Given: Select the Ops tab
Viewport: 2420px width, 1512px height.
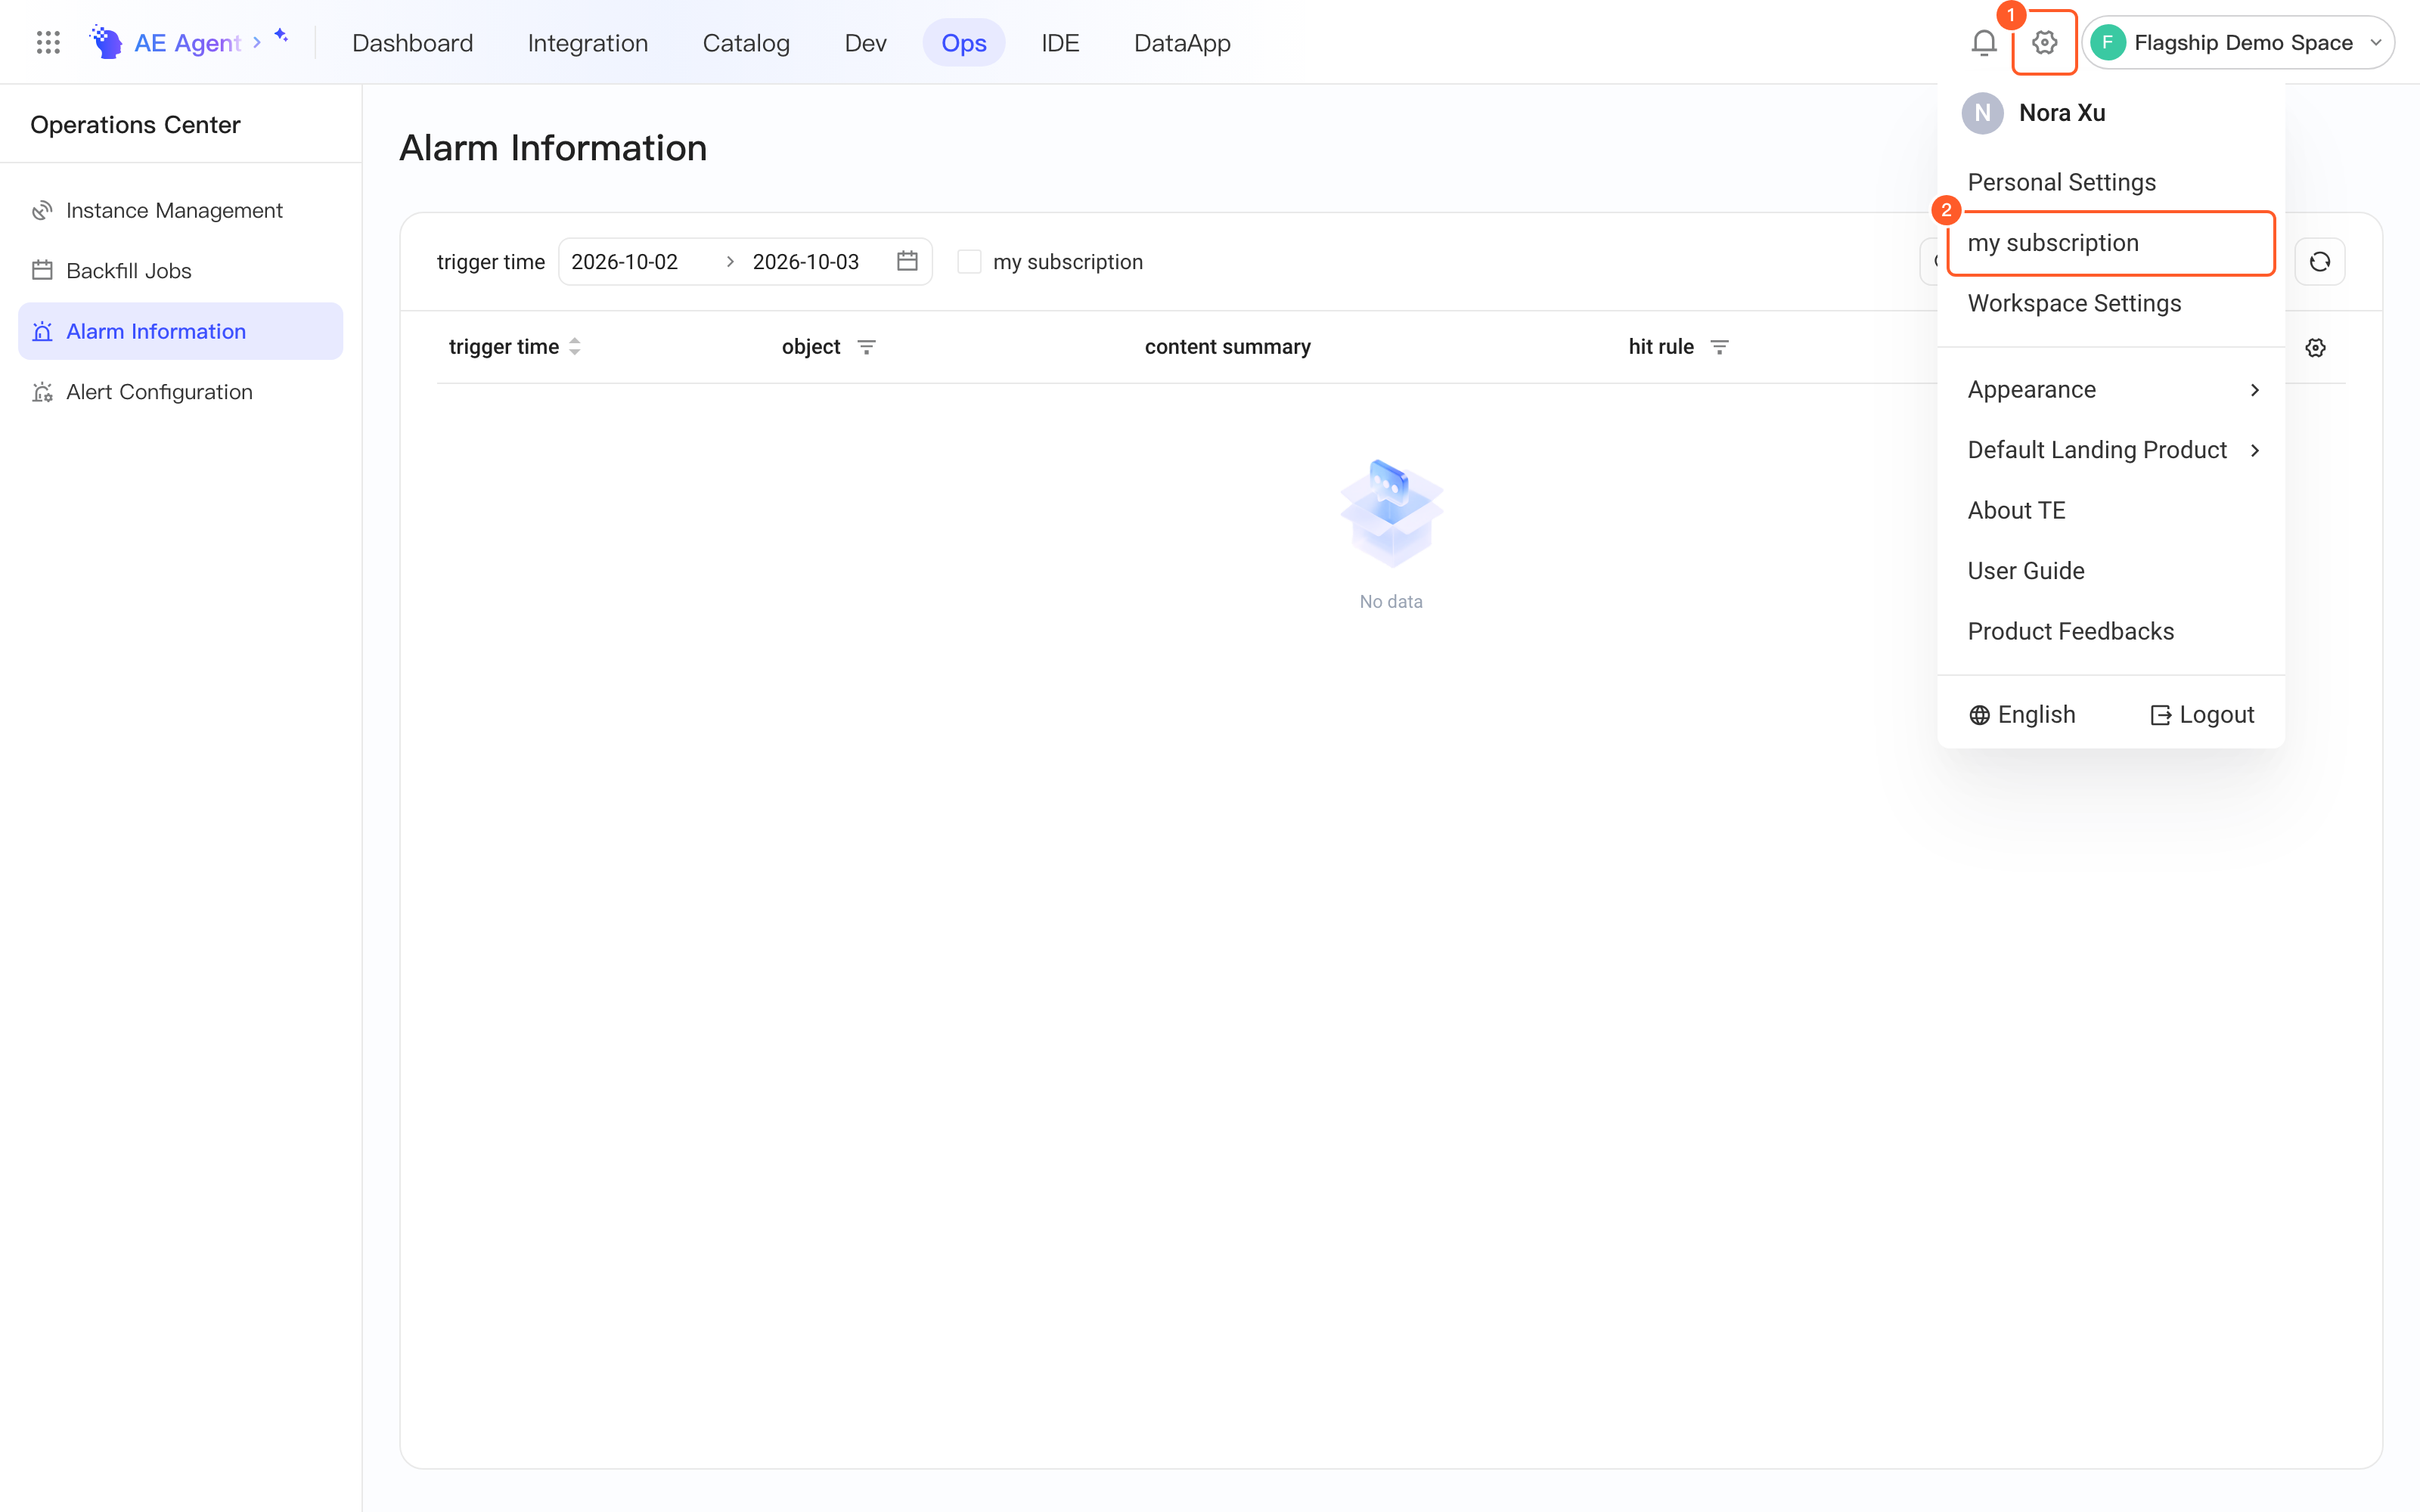Looking at the screenshot, I should point(964,42).
